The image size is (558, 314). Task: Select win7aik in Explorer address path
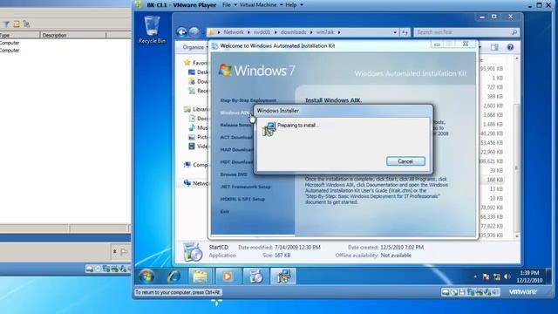point(325,32)
